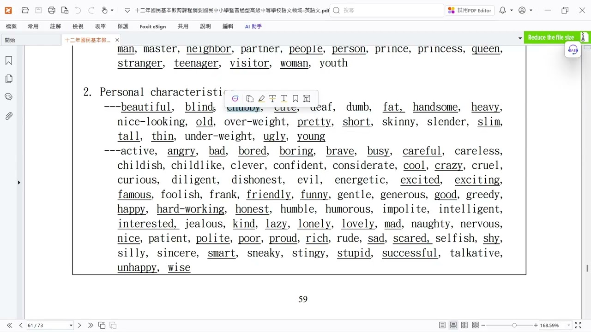Go to the last page
Image resolution: width=591 pixels, height=332 pixels.
pyautogui.click(x=90, y=325)
